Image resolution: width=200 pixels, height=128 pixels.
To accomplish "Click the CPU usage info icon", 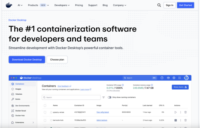I will (123, 85).
